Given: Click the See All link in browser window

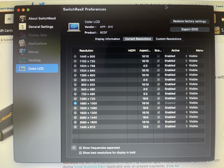Looking at the screenshot, I should [x=173, y=166].
